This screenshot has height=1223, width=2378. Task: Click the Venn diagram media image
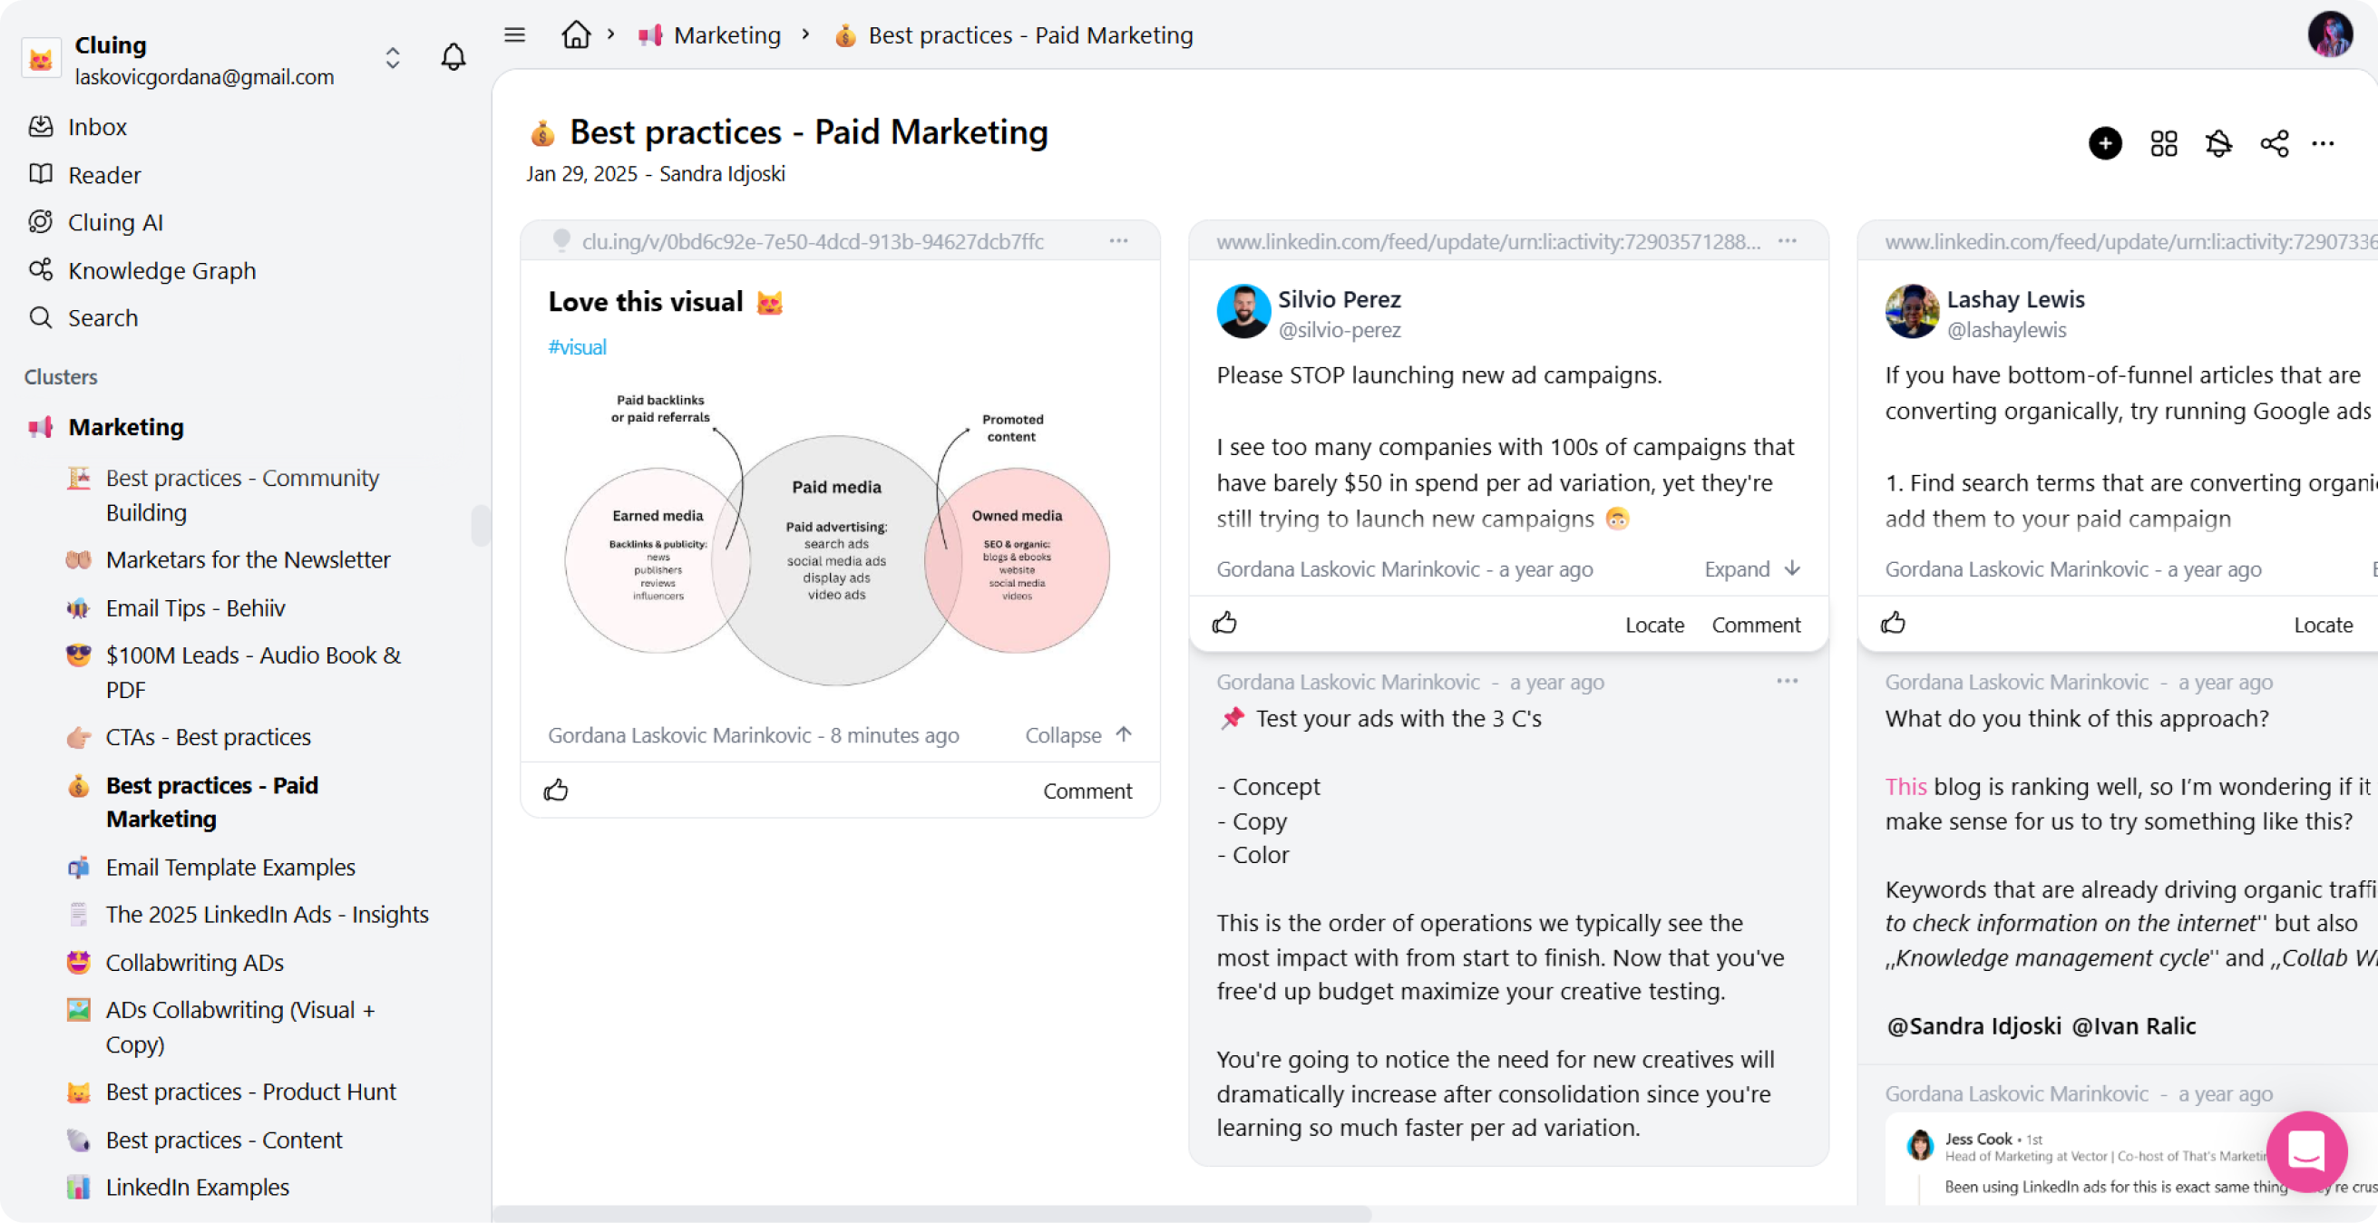836,540
